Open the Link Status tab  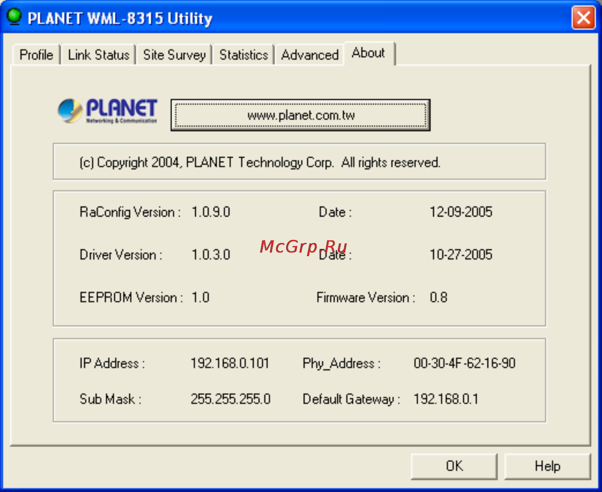click(98, 55)
